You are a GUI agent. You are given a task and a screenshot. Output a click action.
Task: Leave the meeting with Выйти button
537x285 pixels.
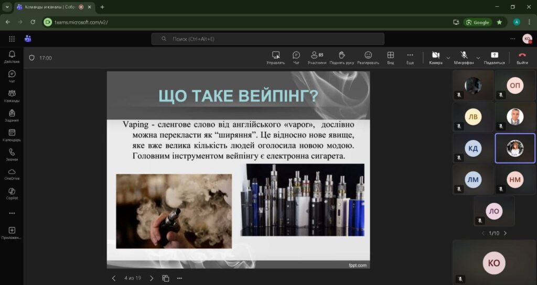click(x=522, y=57)
